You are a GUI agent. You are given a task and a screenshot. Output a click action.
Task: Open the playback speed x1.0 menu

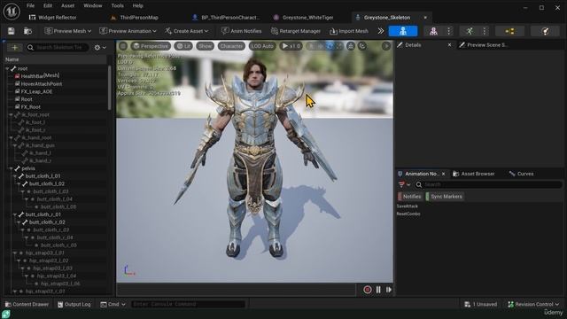coord(291,46)
